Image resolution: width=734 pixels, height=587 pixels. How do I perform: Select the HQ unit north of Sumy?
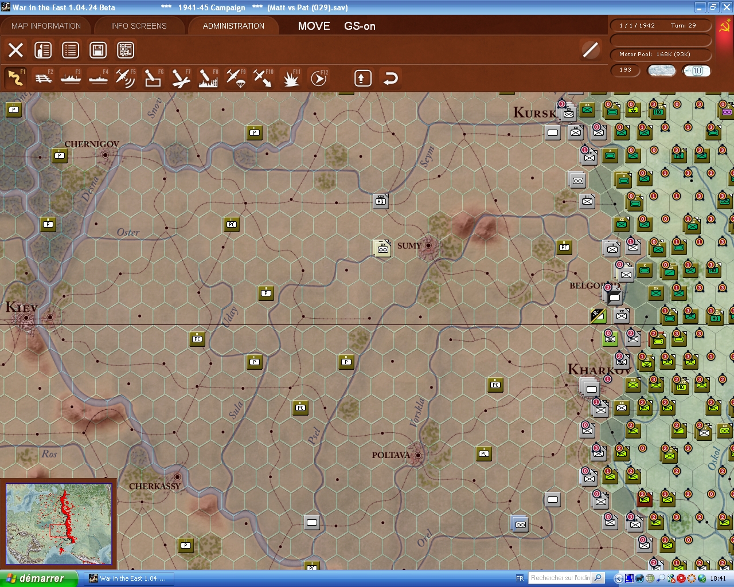click(381, 201)
